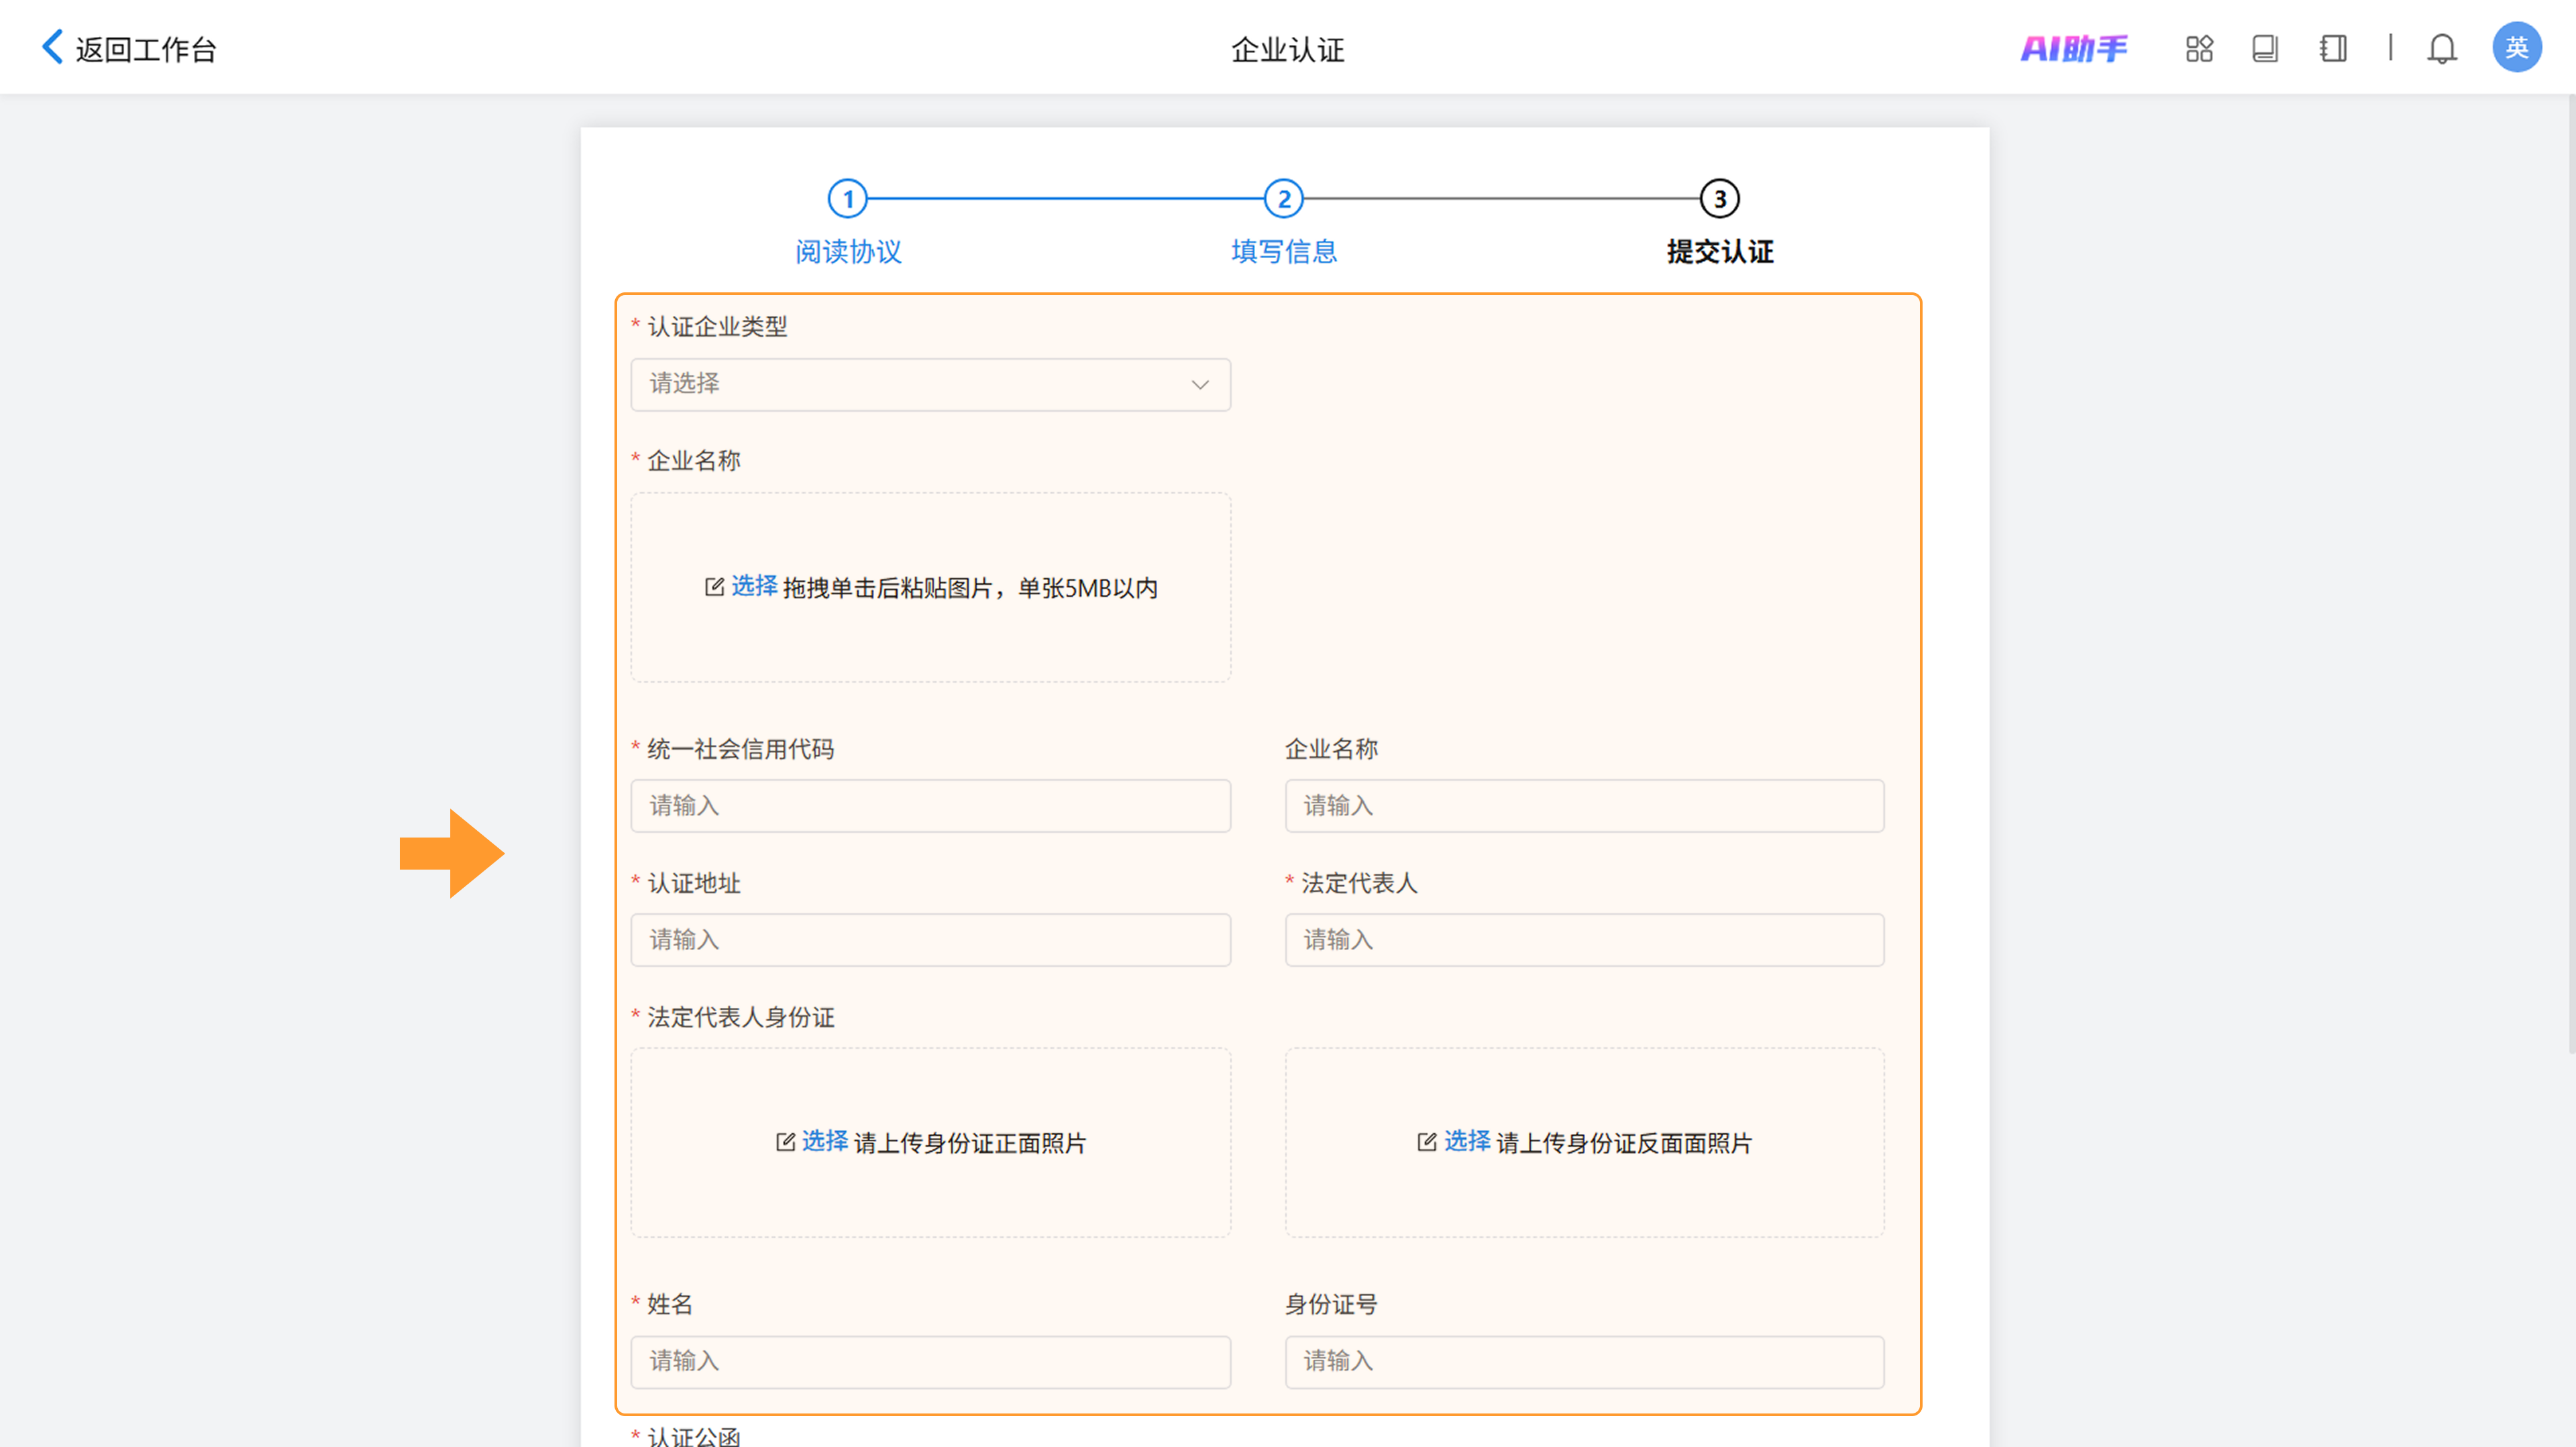Click the sidebar panel icon in header
This screenshot has width=2576, height=1447.
click(x=2332, y=48)
